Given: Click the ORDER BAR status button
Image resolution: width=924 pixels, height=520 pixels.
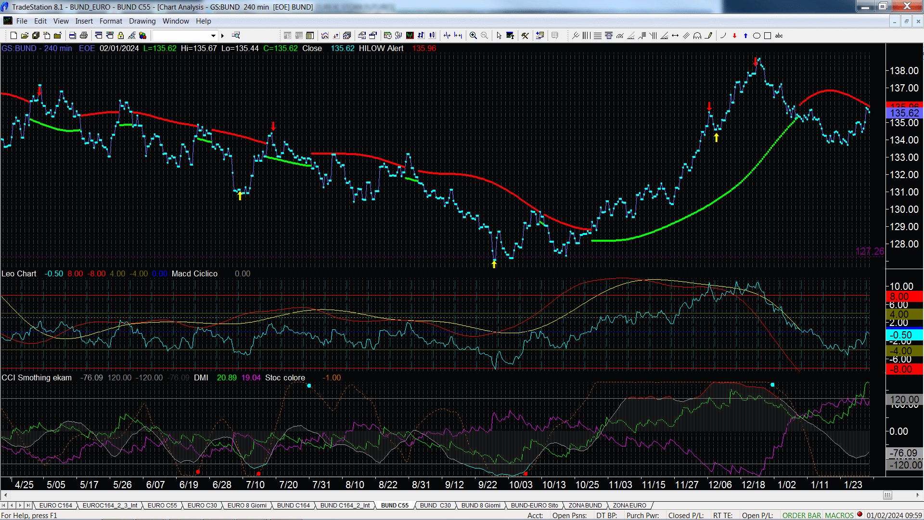Looking at the screenshot, I should click(802, 515).
